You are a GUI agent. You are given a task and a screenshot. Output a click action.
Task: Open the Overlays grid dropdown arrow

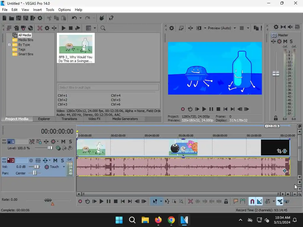248,28
